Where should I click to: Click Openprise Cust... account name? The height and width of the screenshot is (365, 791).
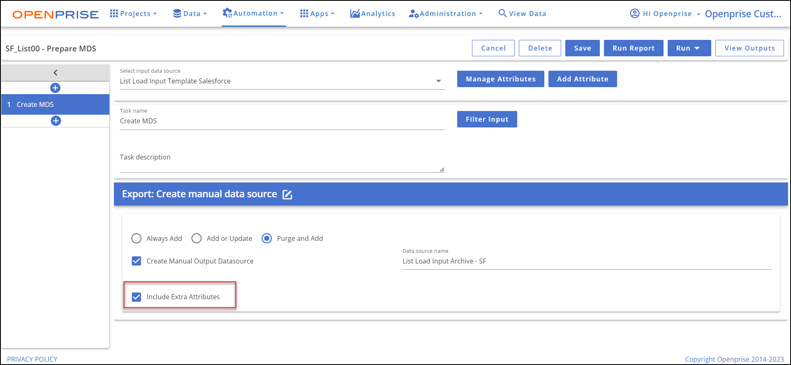pyautogui.click(x=743, y=14)
